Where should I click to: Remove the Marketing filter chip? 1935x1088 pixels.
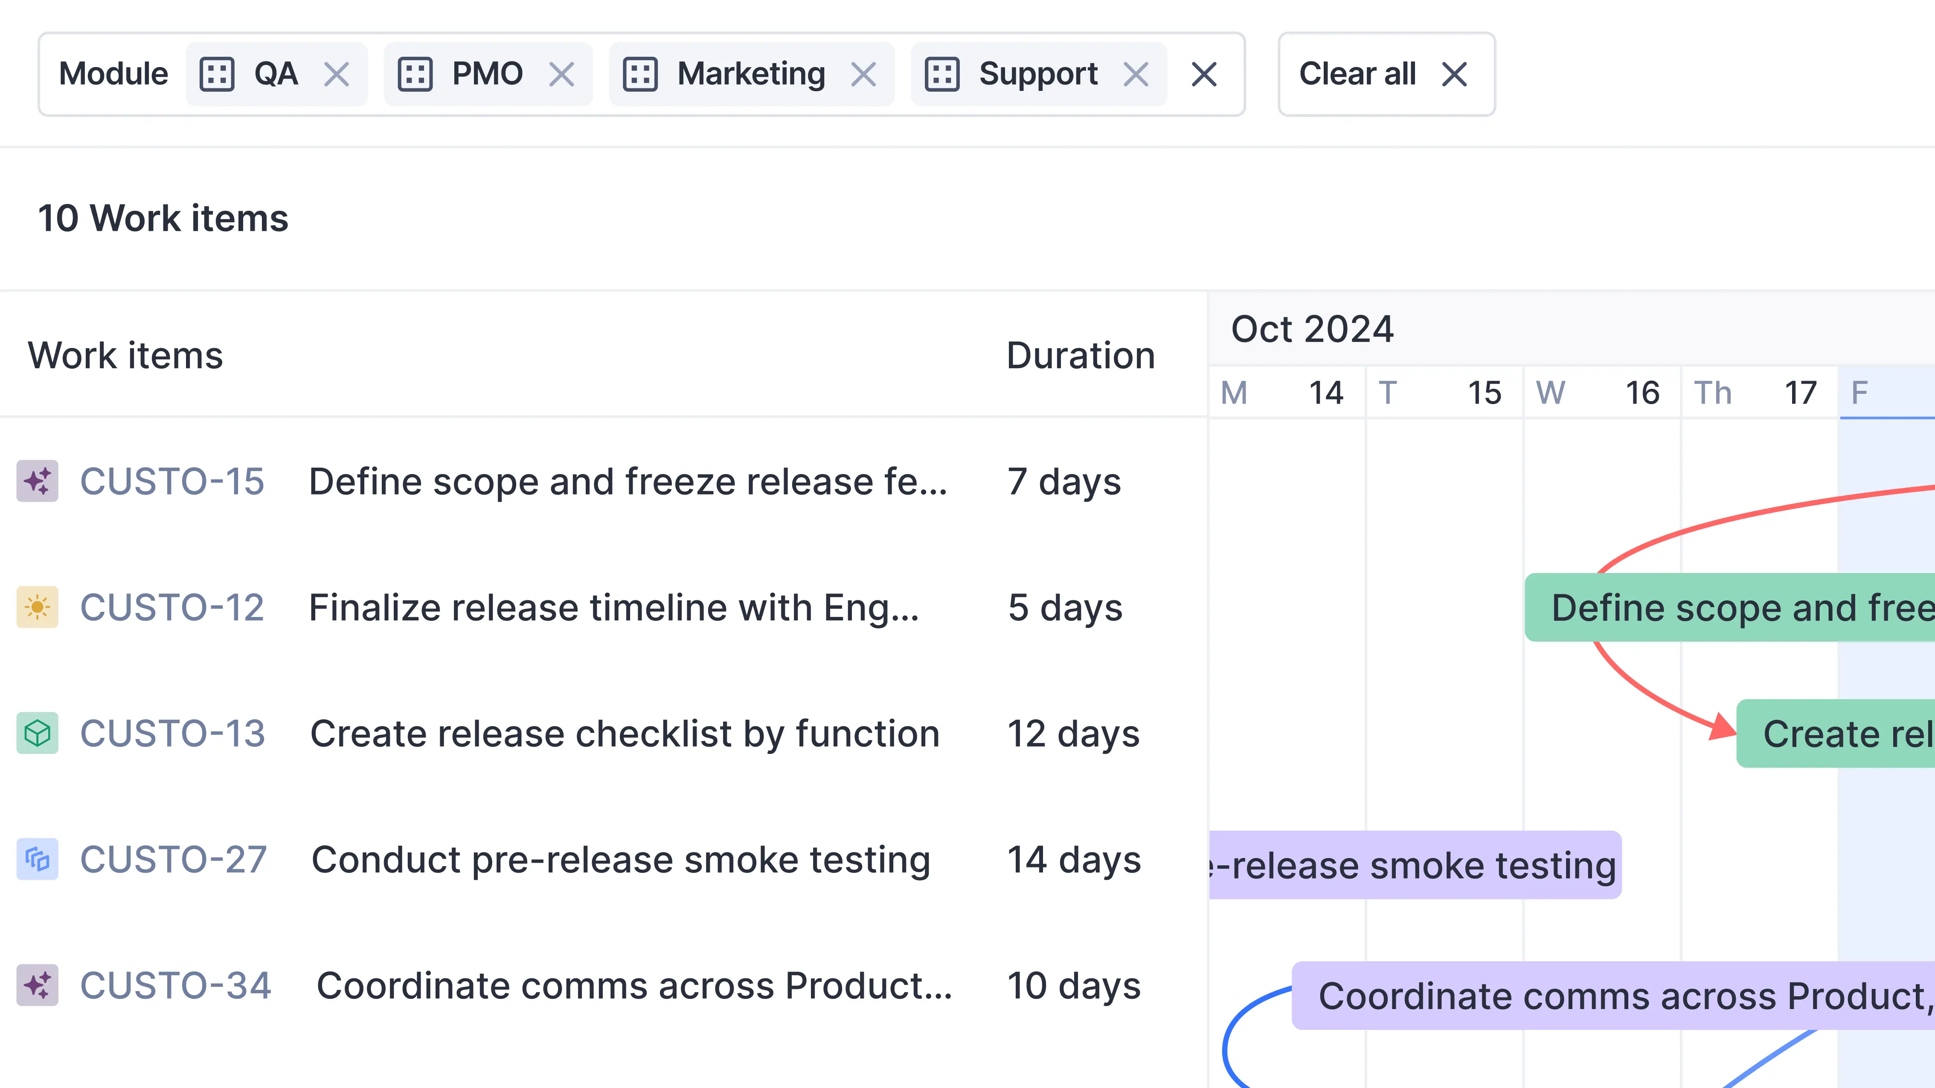tap(864, 73)
